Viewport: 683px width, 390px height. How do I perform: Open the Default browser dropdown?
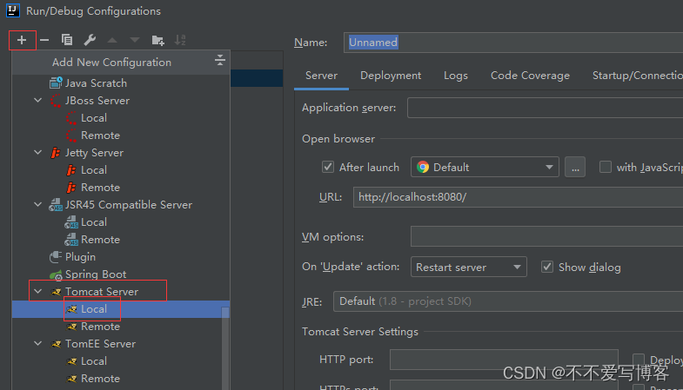click(485, 167)
